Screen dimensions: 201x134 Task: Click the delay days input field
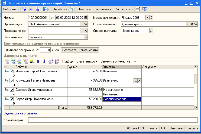(x=45, y=50)
